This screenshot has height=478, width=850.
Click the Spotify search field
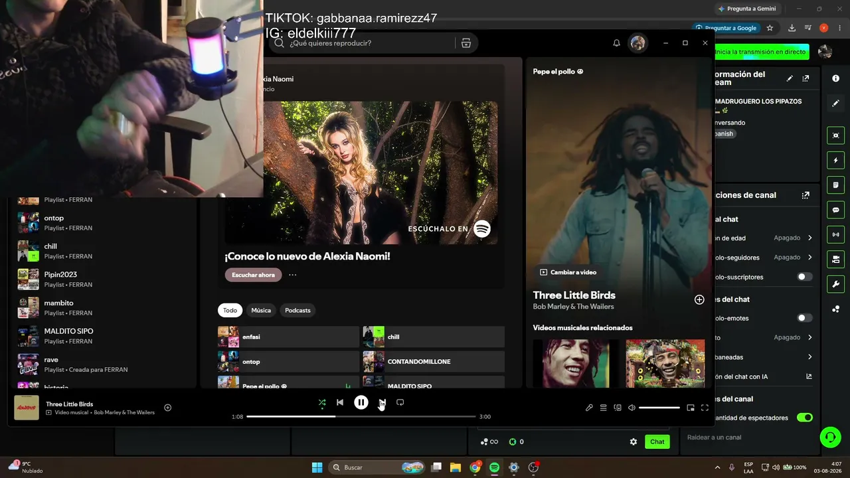click(372, 43)
